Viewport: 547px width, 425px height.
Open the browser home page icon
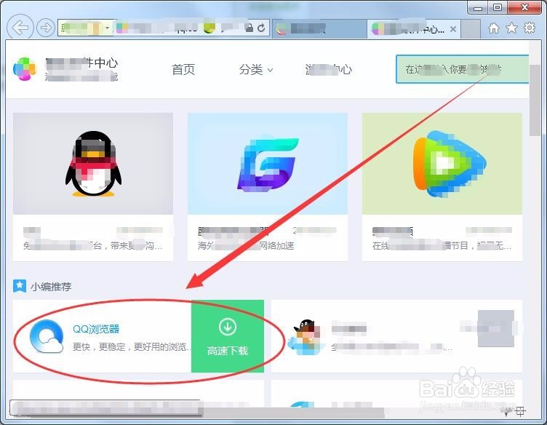[x=493, y=28]
